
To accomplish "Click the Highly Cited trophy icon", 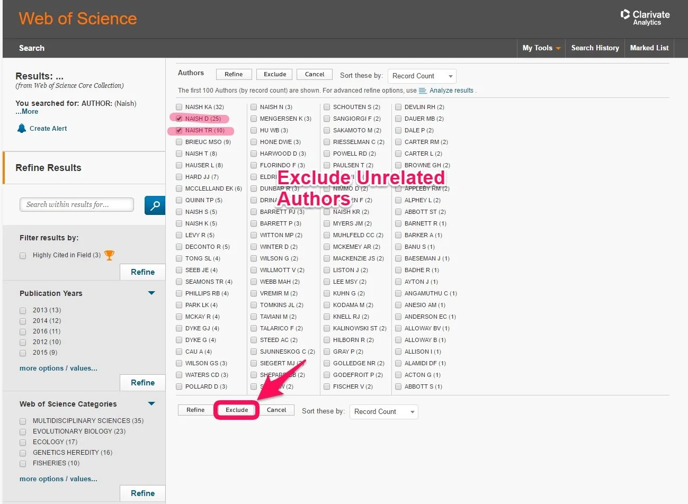I will pyautogui.click(x=109, y=255).
